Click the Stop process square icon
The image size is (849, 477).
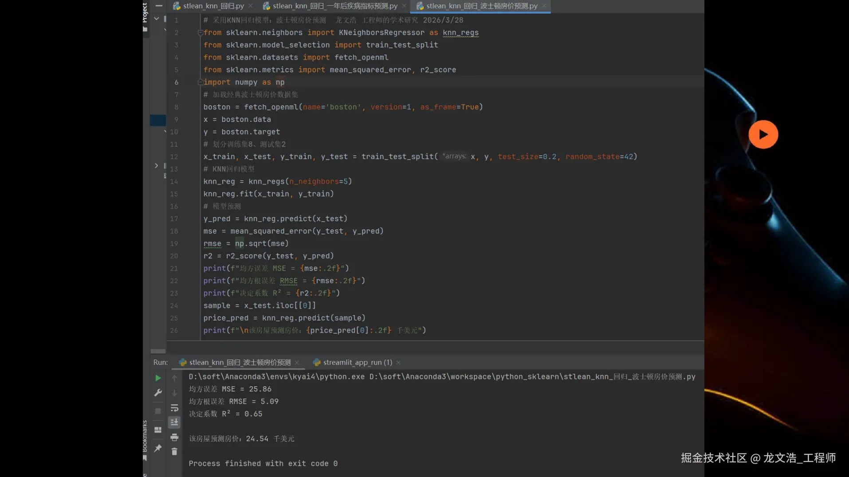tap(158, 411)
